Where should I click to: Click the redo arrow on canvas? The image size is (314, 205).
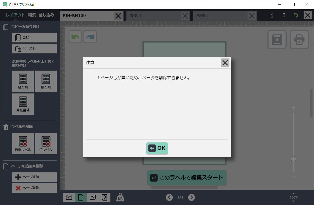90,36
